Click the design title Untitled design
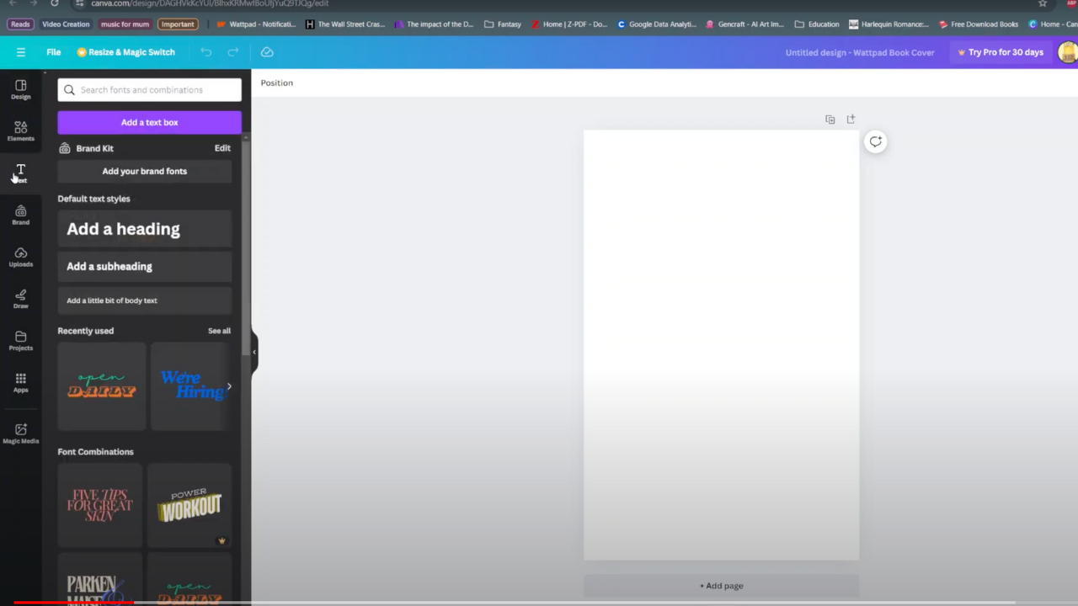 pyautogui.click(x=860, y=52)
